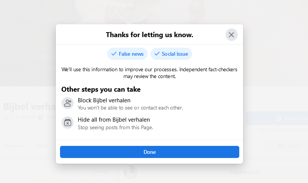Click the Block Bijbel verhalen person icon
308x183 pixels.
point(68,103)
